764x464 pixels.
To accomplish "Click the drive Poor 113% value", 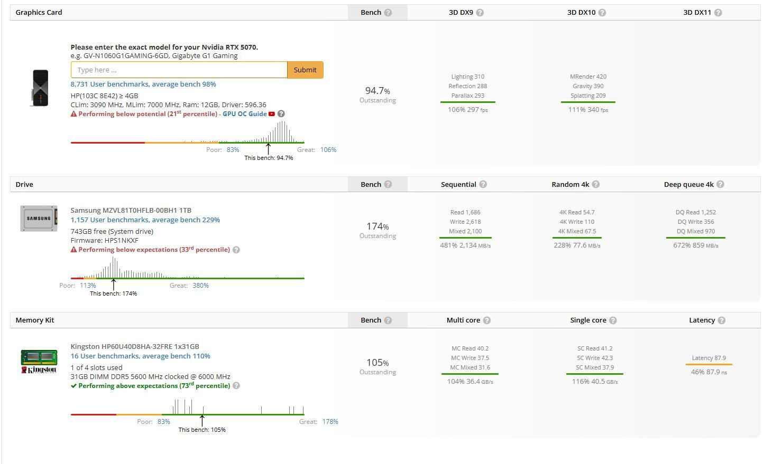I will (88, 286).
